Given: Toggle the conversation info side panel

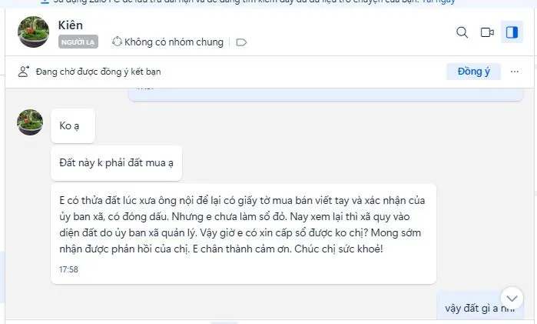Looking at the screenshot, I should click(512, 32).
